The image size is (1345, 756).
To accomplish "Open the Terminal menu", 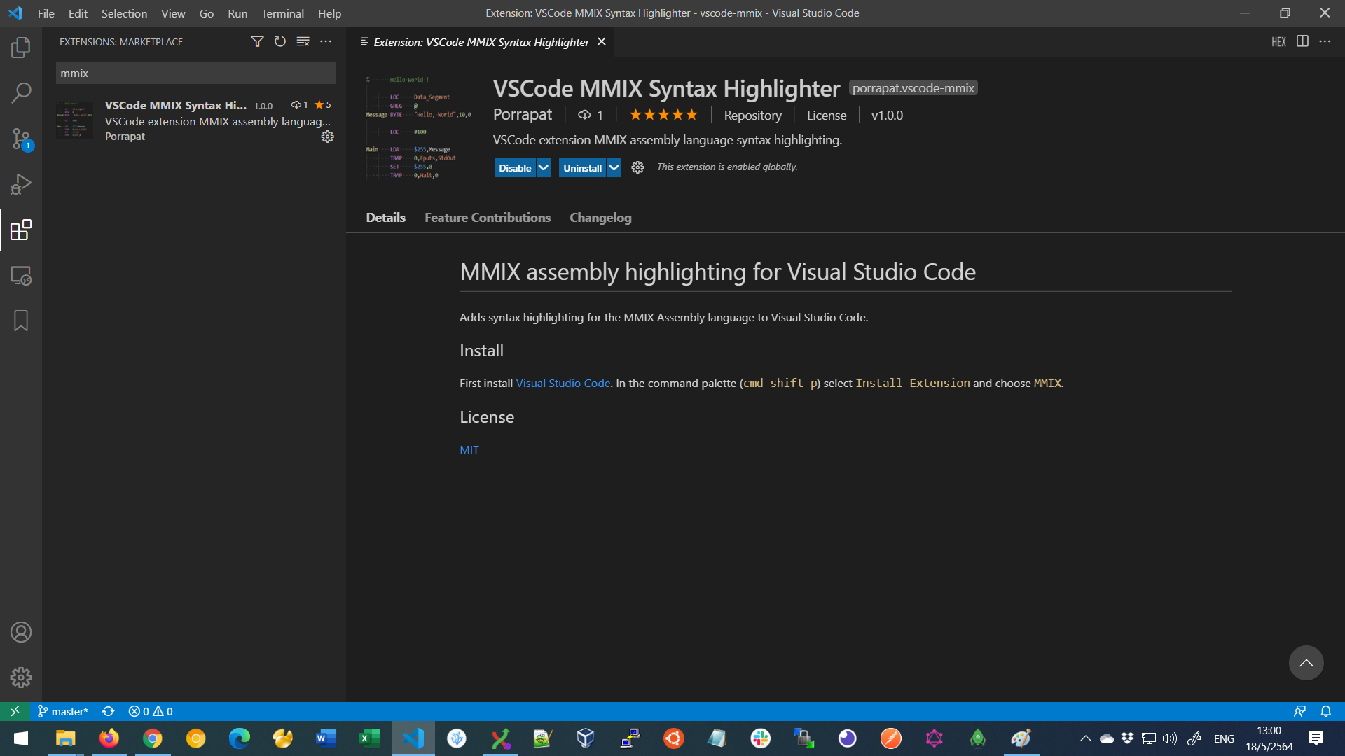I will [x=282, y=13].
